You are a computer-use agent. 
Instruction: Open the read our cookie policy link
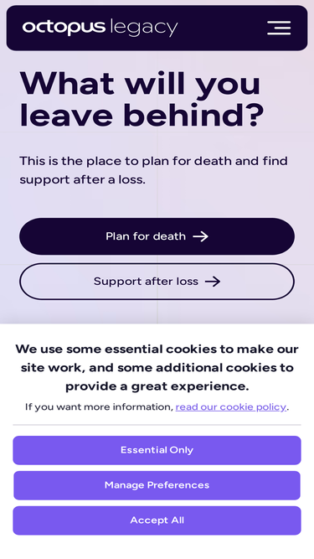tap(231, 406)
